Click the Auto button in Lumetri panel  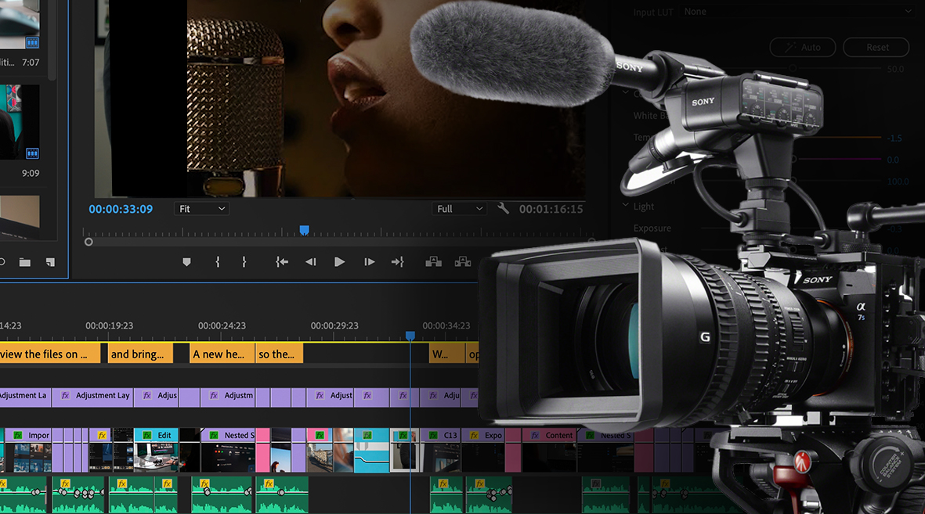[x=802, y=47]
